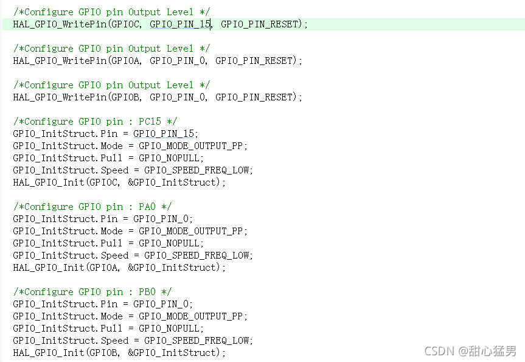
Task: Click the PA0 configure pin comment
Action: (92, 207)
